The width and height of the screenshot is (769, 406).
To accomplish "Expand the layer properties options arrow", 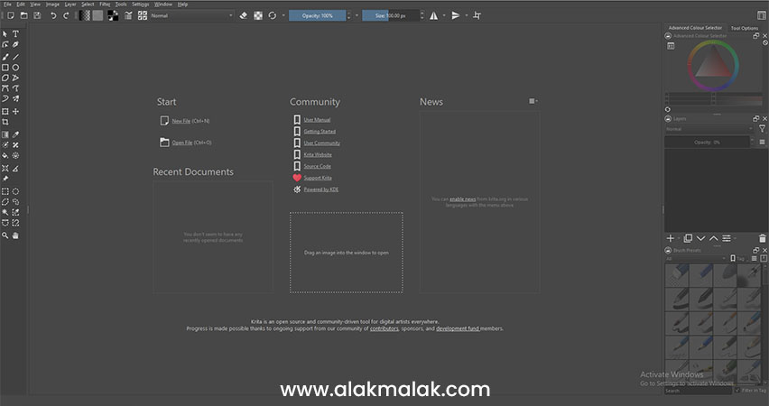I will click(736, 238).
